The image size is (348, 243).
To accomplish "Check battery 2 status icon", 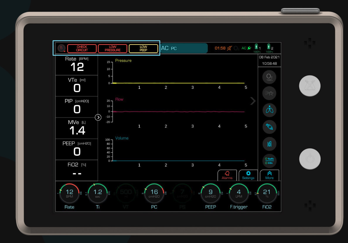I will [x=269, y=47].
